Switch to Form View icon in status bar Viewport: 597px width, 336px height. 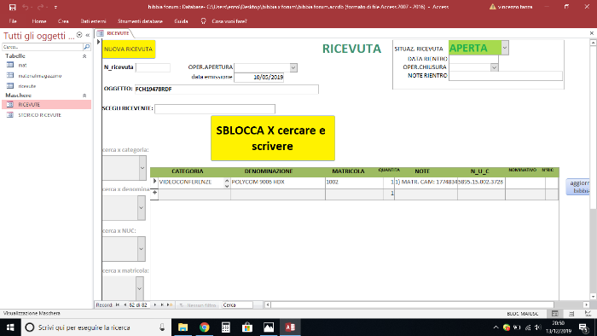(x=554, y=314)
